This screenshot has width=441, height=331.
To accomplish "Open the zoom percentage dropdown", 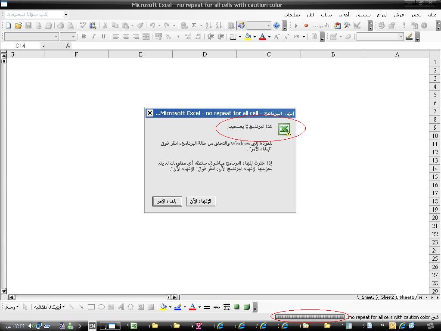I will tap(268, 25).
